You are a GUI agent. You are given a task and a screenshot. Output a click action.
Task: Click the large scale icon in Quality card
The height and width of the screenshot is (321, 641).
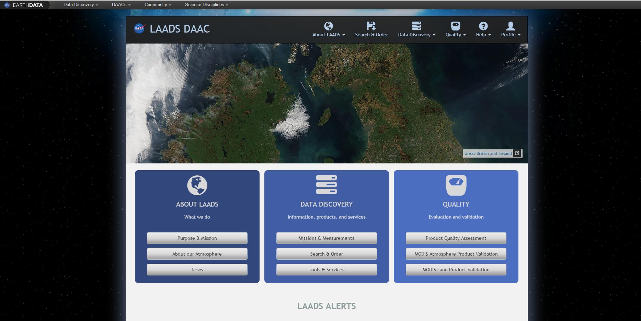click(x=456, y=185)
